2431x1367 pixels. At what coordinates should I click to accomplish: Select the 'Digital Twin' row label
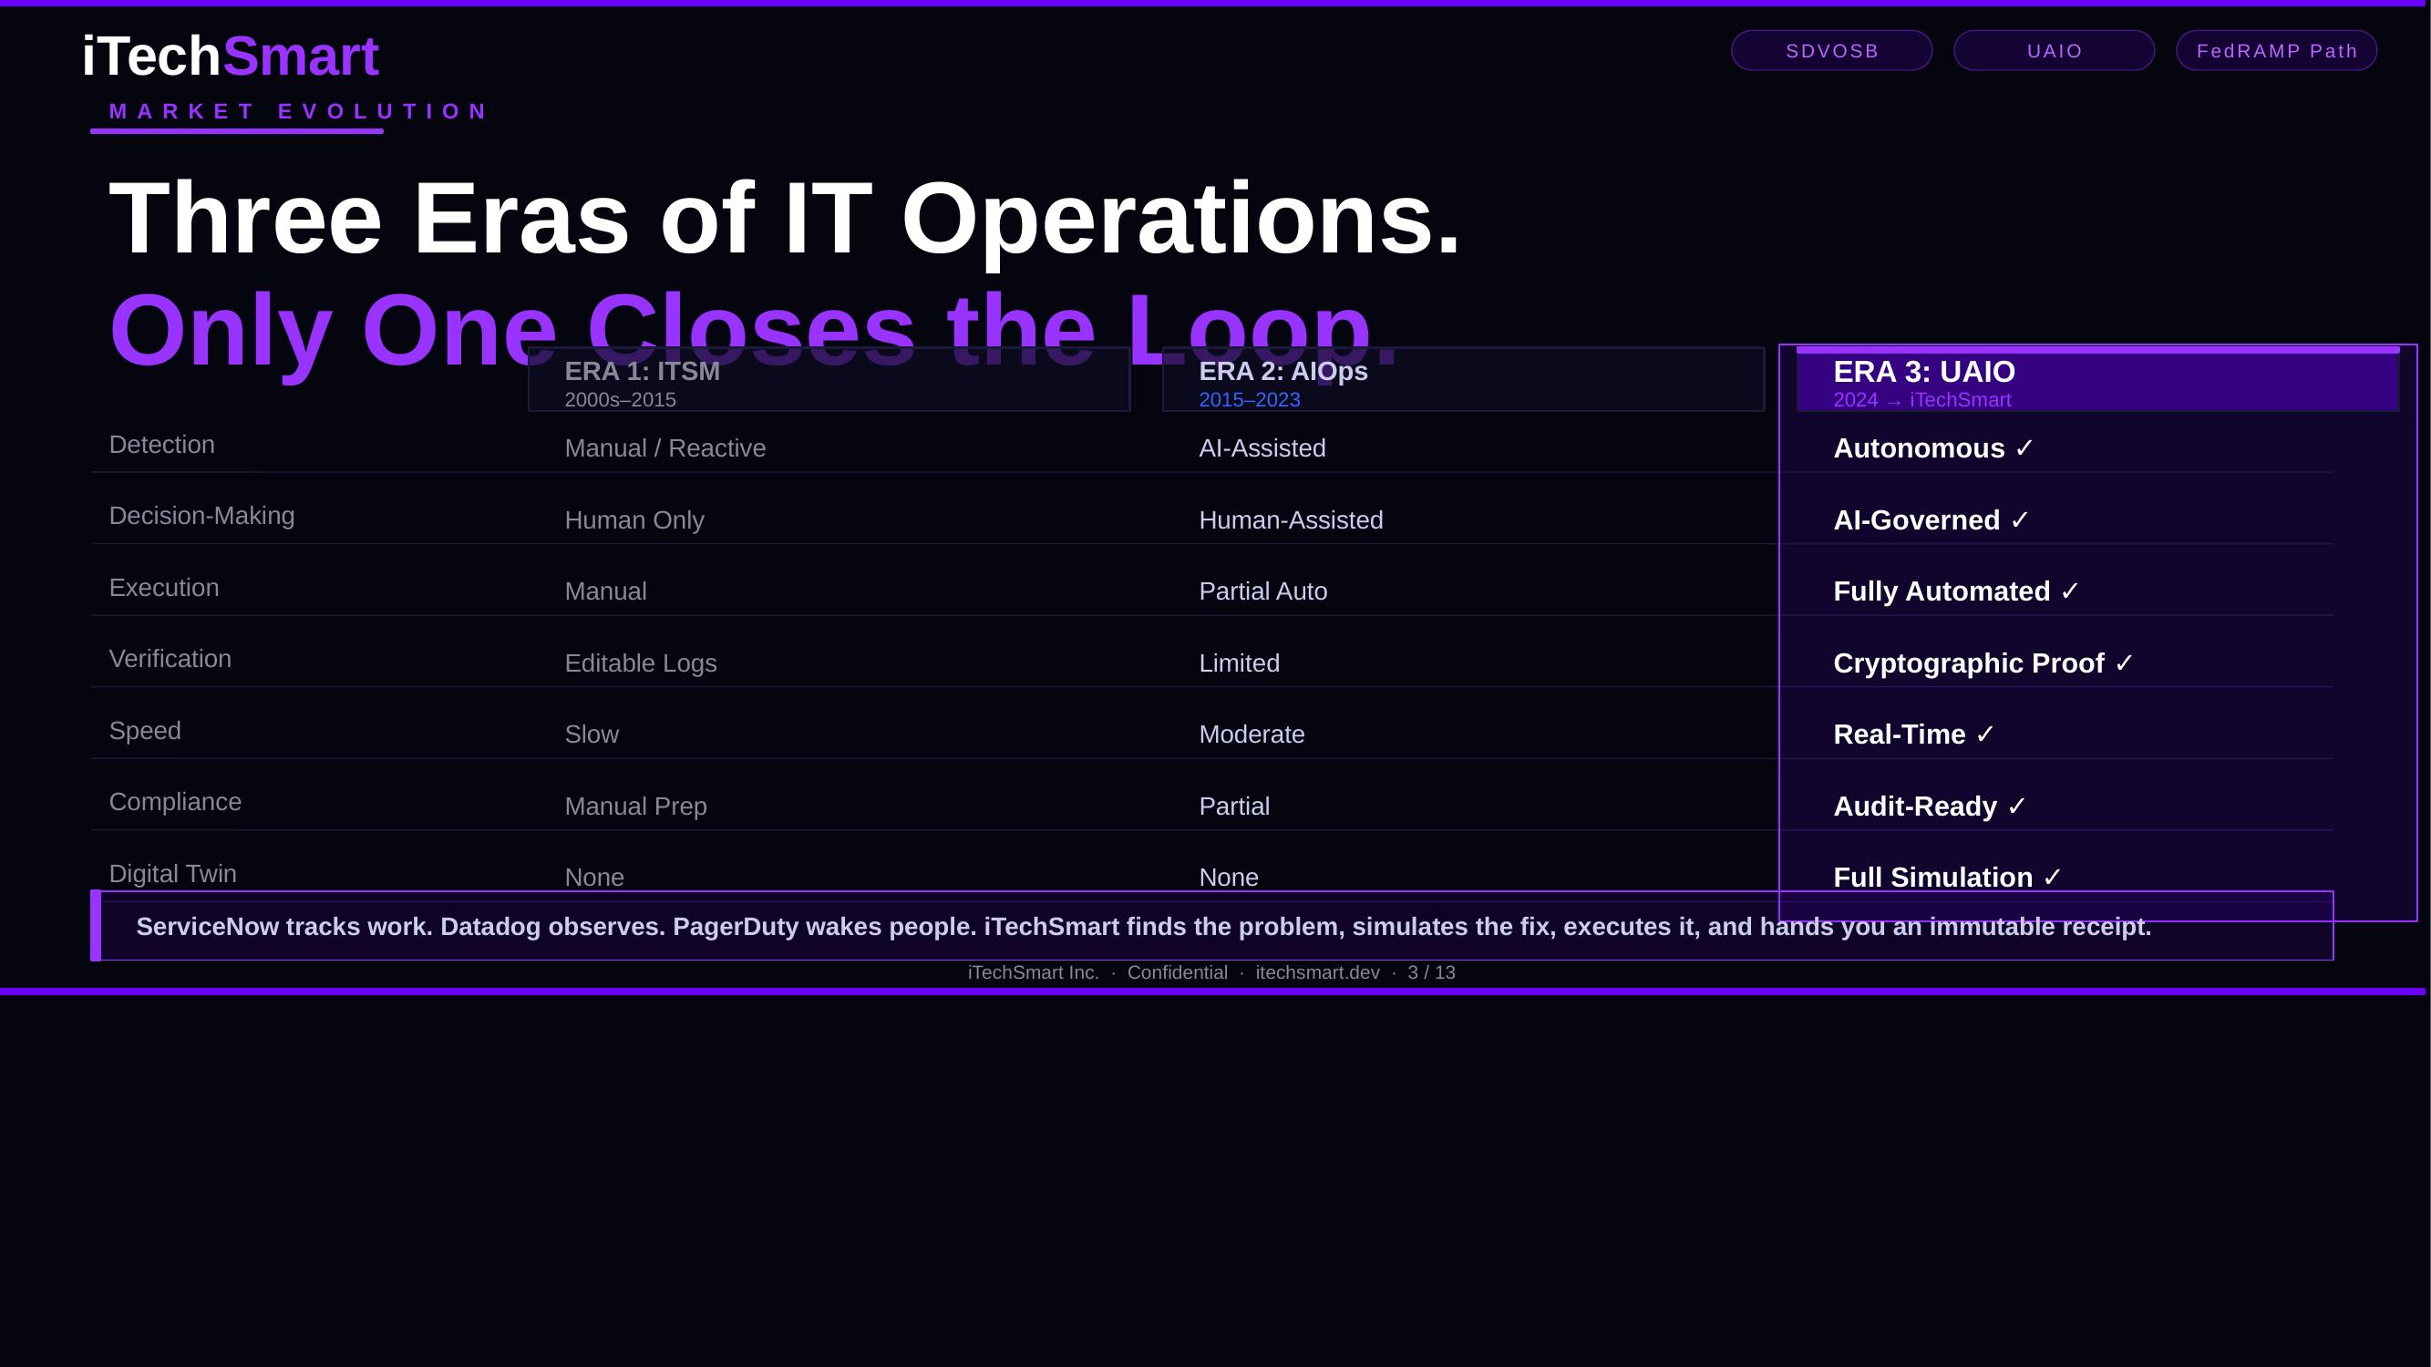[x=172, y=874]
